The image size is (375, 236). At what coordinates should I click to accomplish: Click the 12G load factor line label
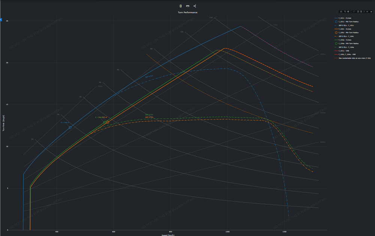[x=211, y=18]
